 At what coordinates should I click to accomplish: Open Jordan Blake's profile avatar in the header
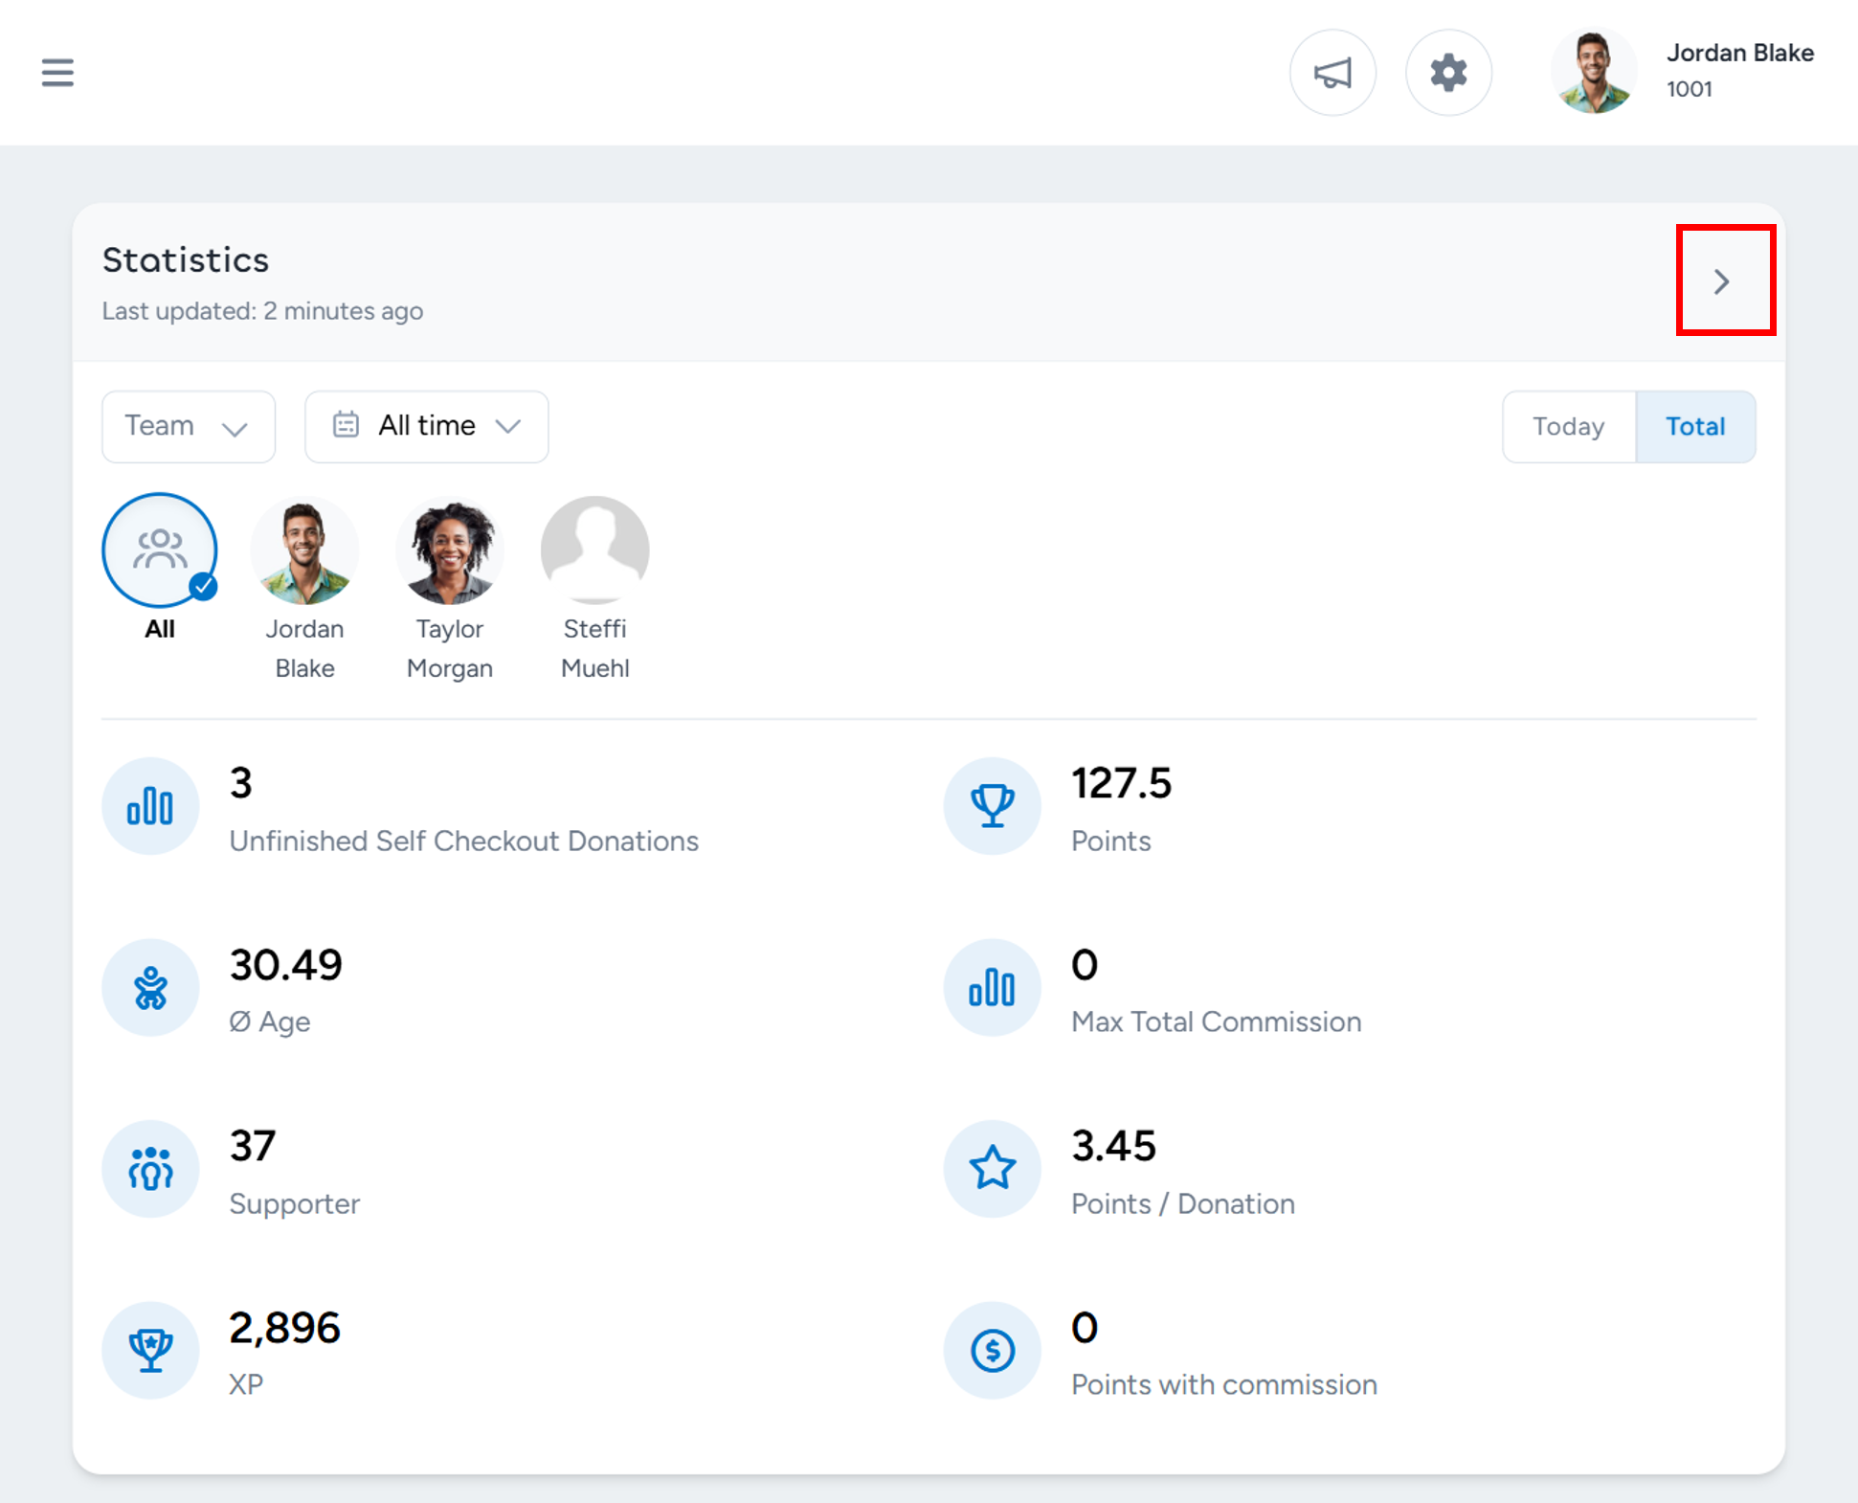pyautogui.click(x=1593, y=72)
